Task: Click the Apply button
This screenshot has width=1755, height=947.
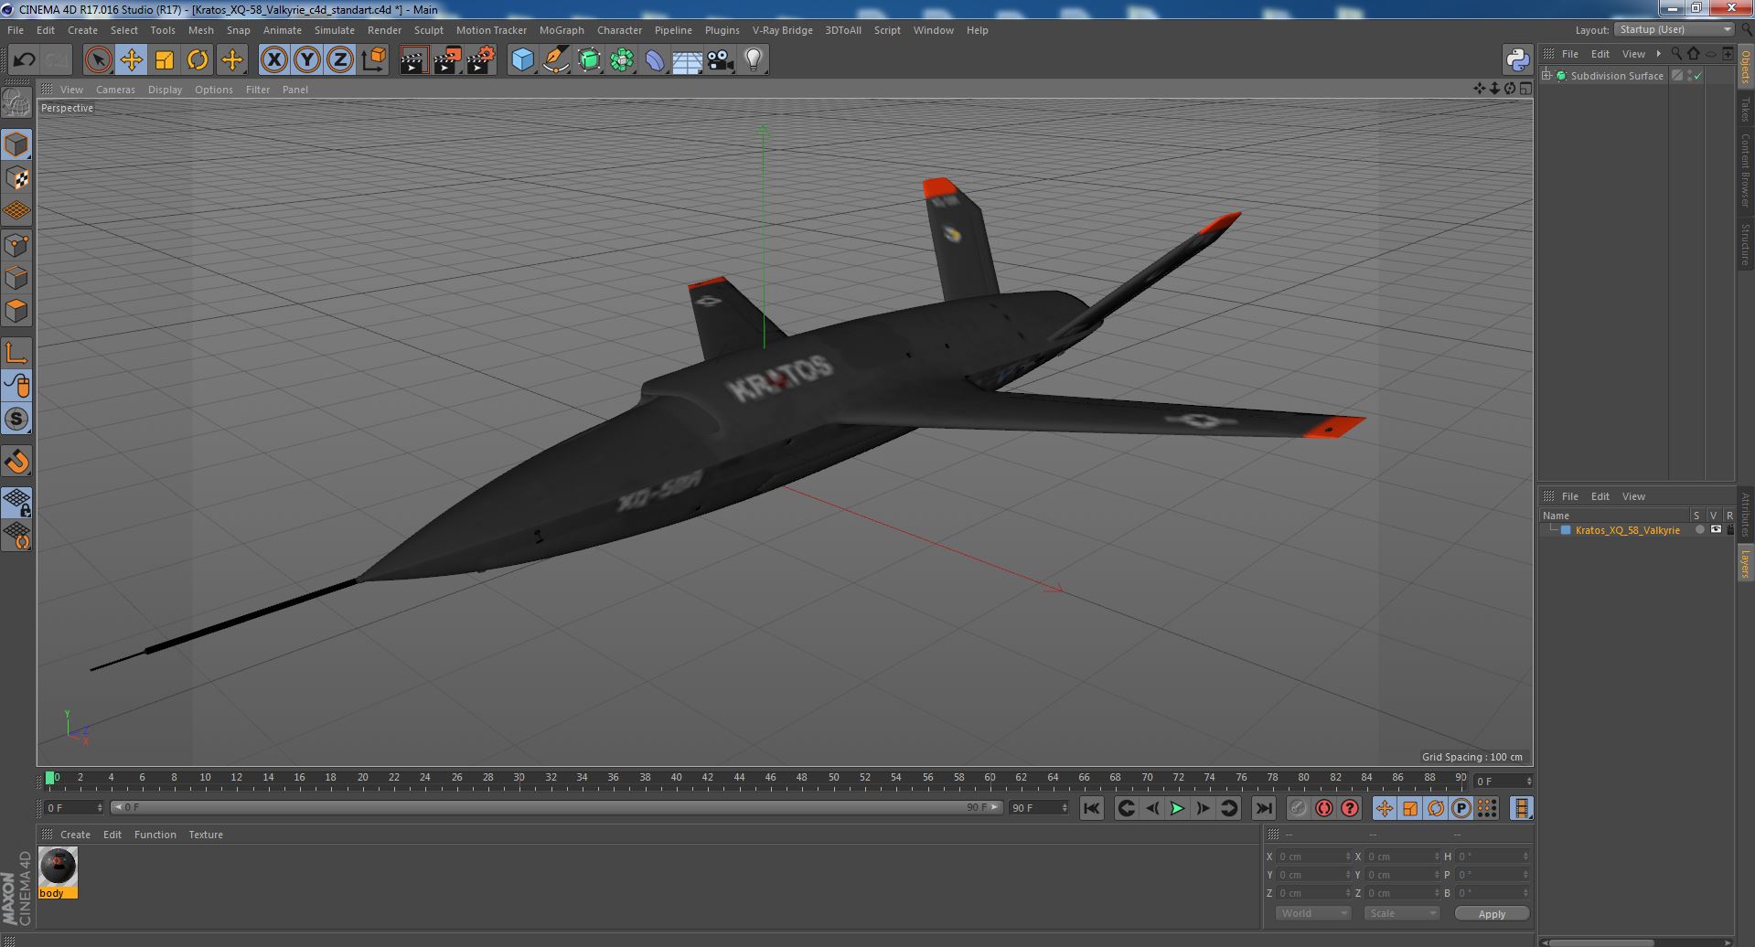Action: (x=1492, y=913)
